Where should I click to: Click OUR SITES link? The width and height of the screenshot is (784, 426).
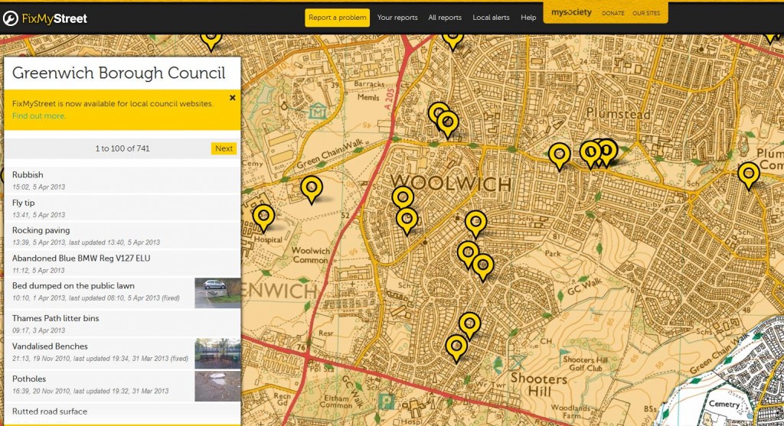click(x=646, y=14)
